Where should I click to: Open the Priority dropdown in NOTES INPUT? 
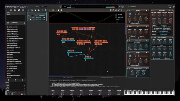point(164,35)
